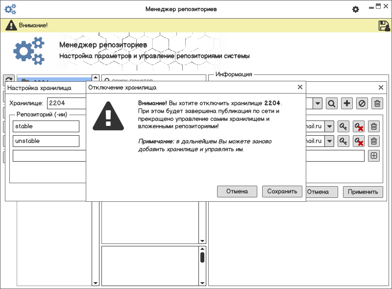Close the Отключение хранилища dialog
This screenshot has height=289, width=392.
click(300, 87)
